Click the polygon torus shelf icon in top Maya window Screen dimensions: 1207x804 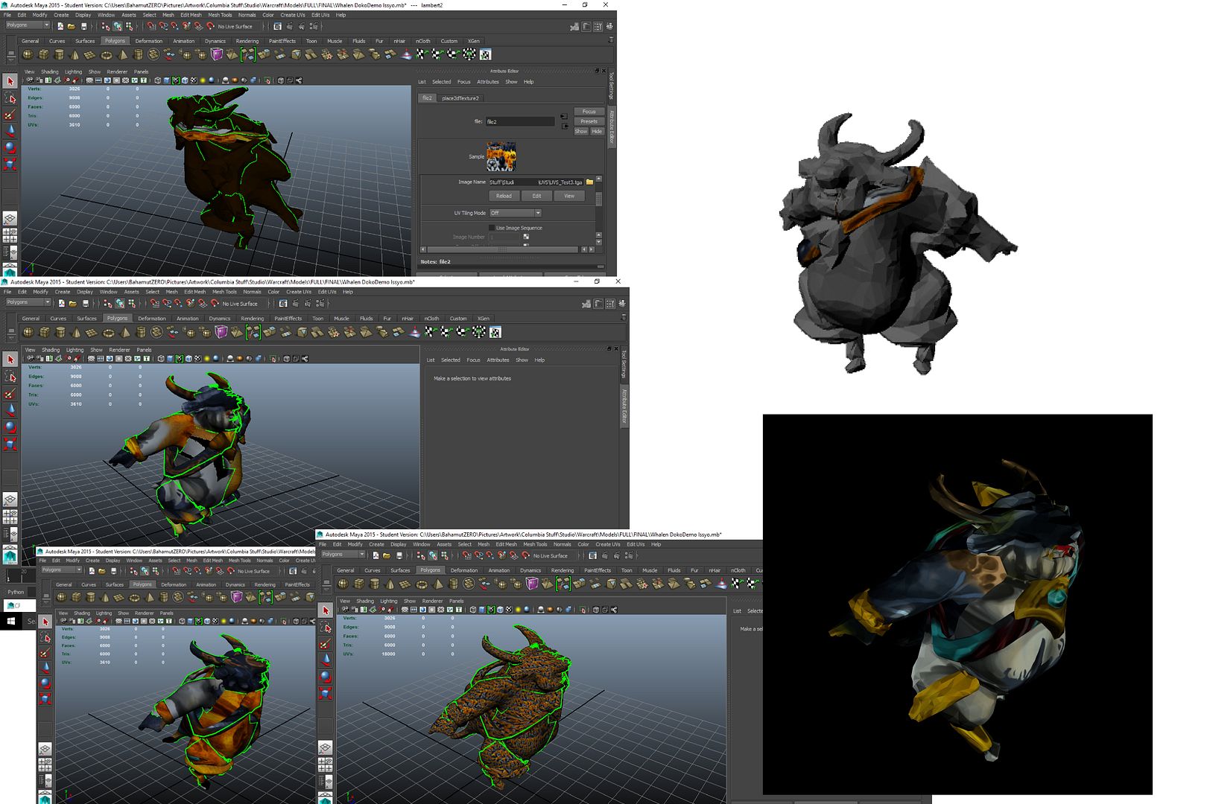pos(107,54)
